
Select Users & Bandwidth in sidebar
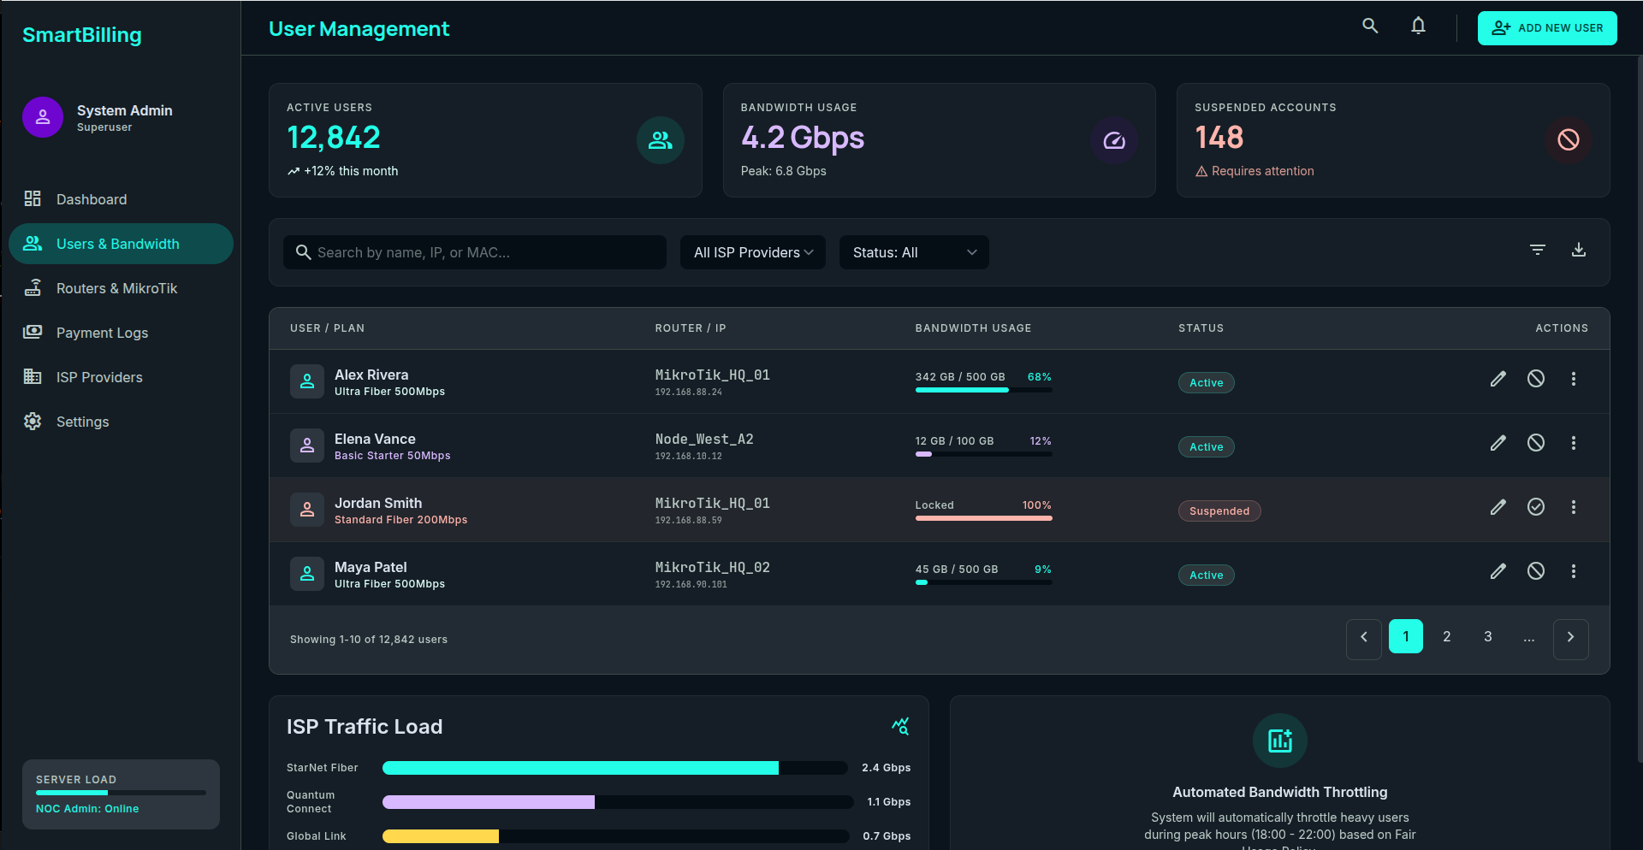(x=121, y=244)
